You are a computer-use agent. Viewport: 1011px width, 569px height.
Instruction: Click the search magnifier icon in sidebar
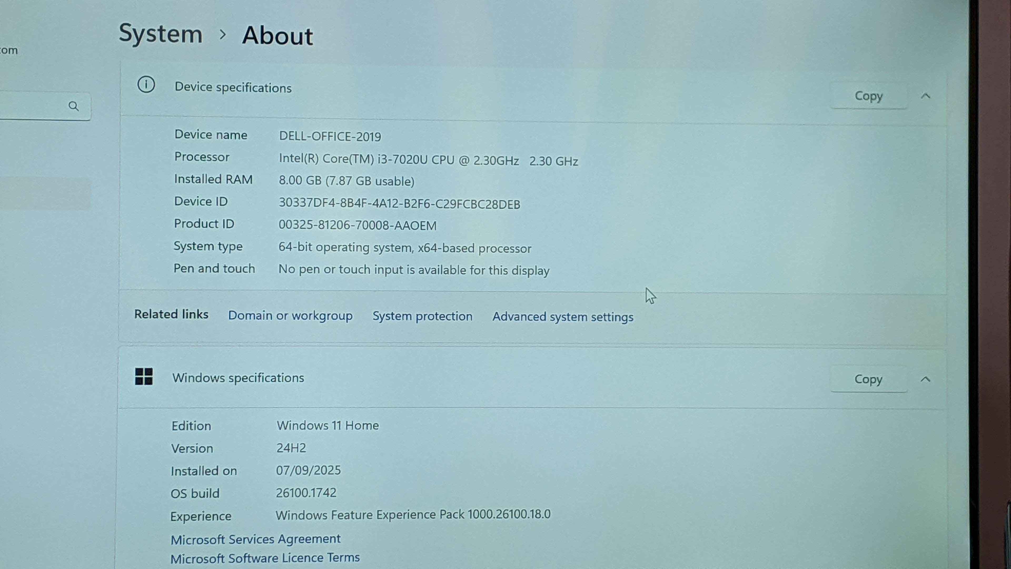(73, 106)
